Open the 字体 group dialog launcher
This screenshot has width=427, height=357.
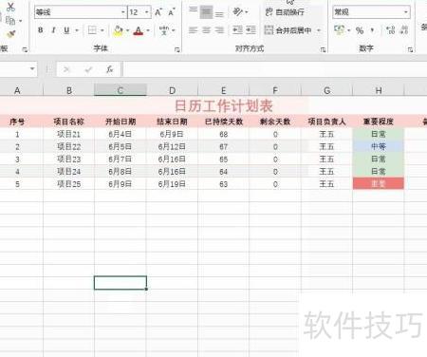177,49
